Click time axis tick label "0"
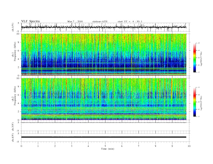Image resolution: width=213 pixels, height=164 pixels. [21, 146]
